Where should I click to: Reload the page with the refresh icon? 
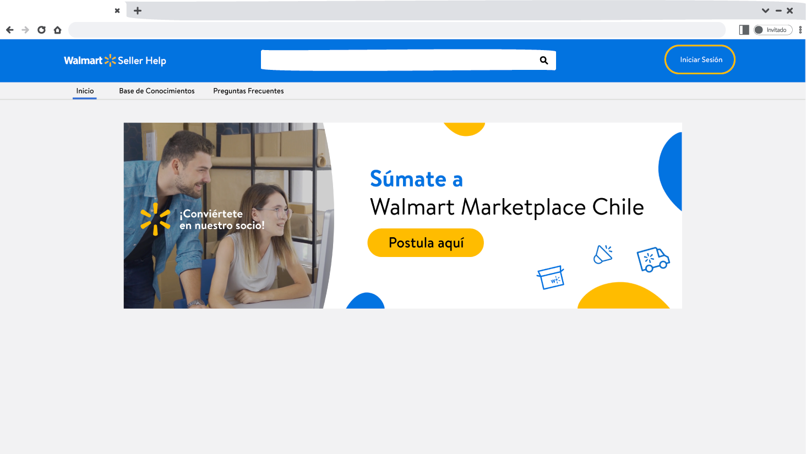41,30
